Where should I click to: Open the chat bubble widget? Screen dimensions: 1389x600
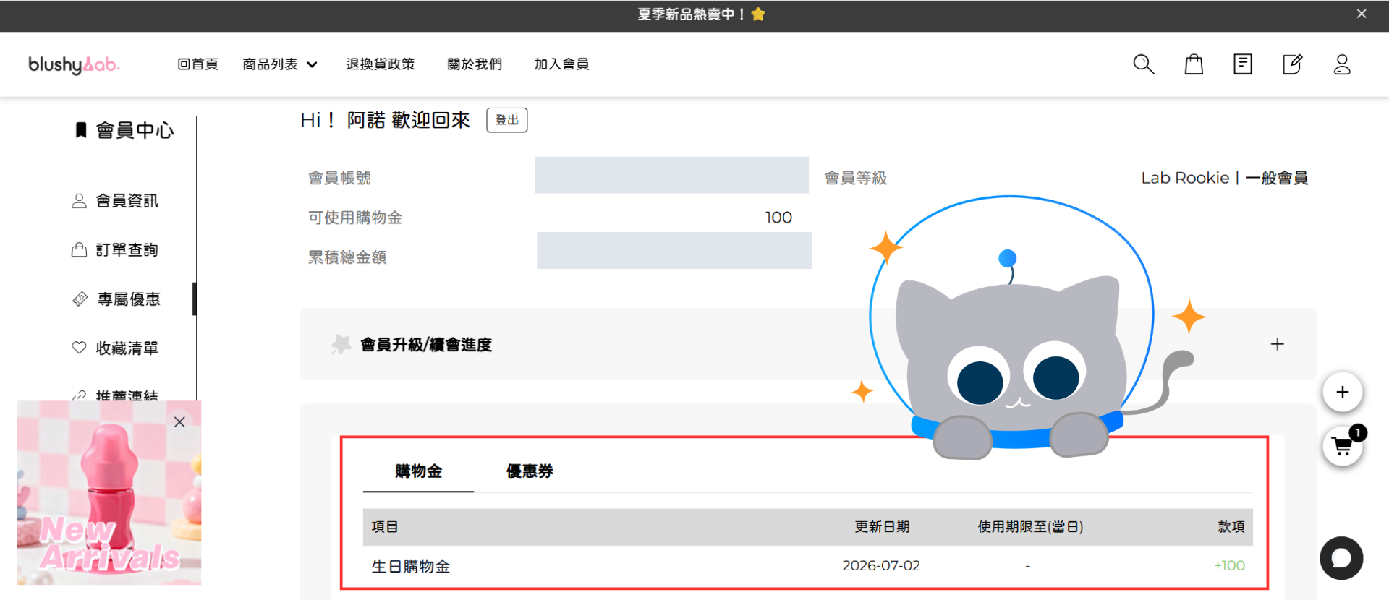(x=1341, y=558)
